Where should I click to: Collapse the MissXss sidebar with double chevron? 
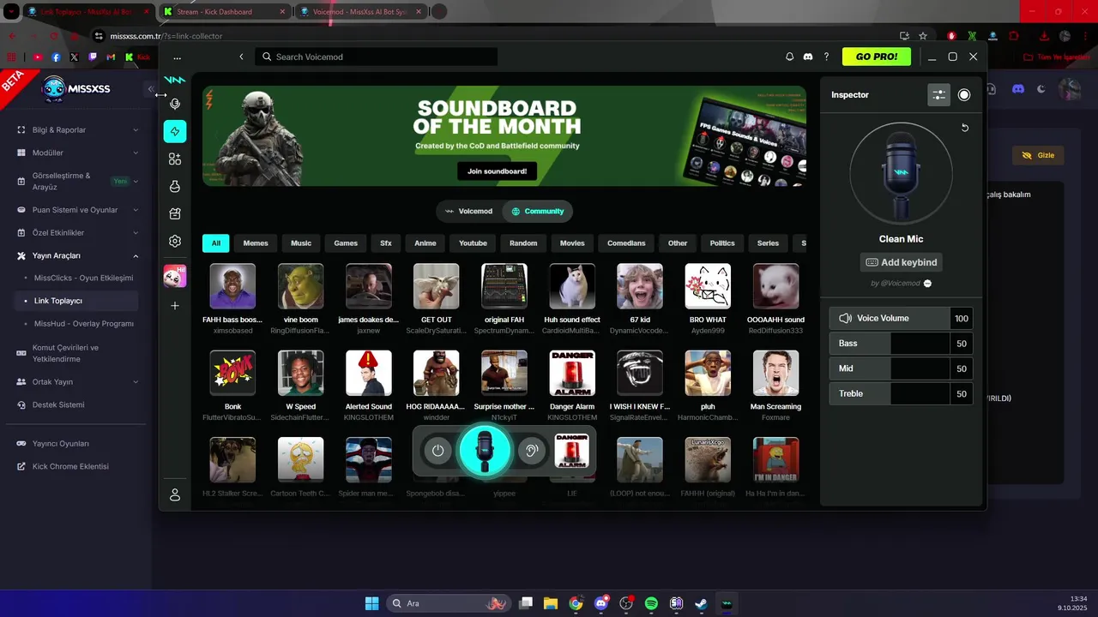[150, 89]
